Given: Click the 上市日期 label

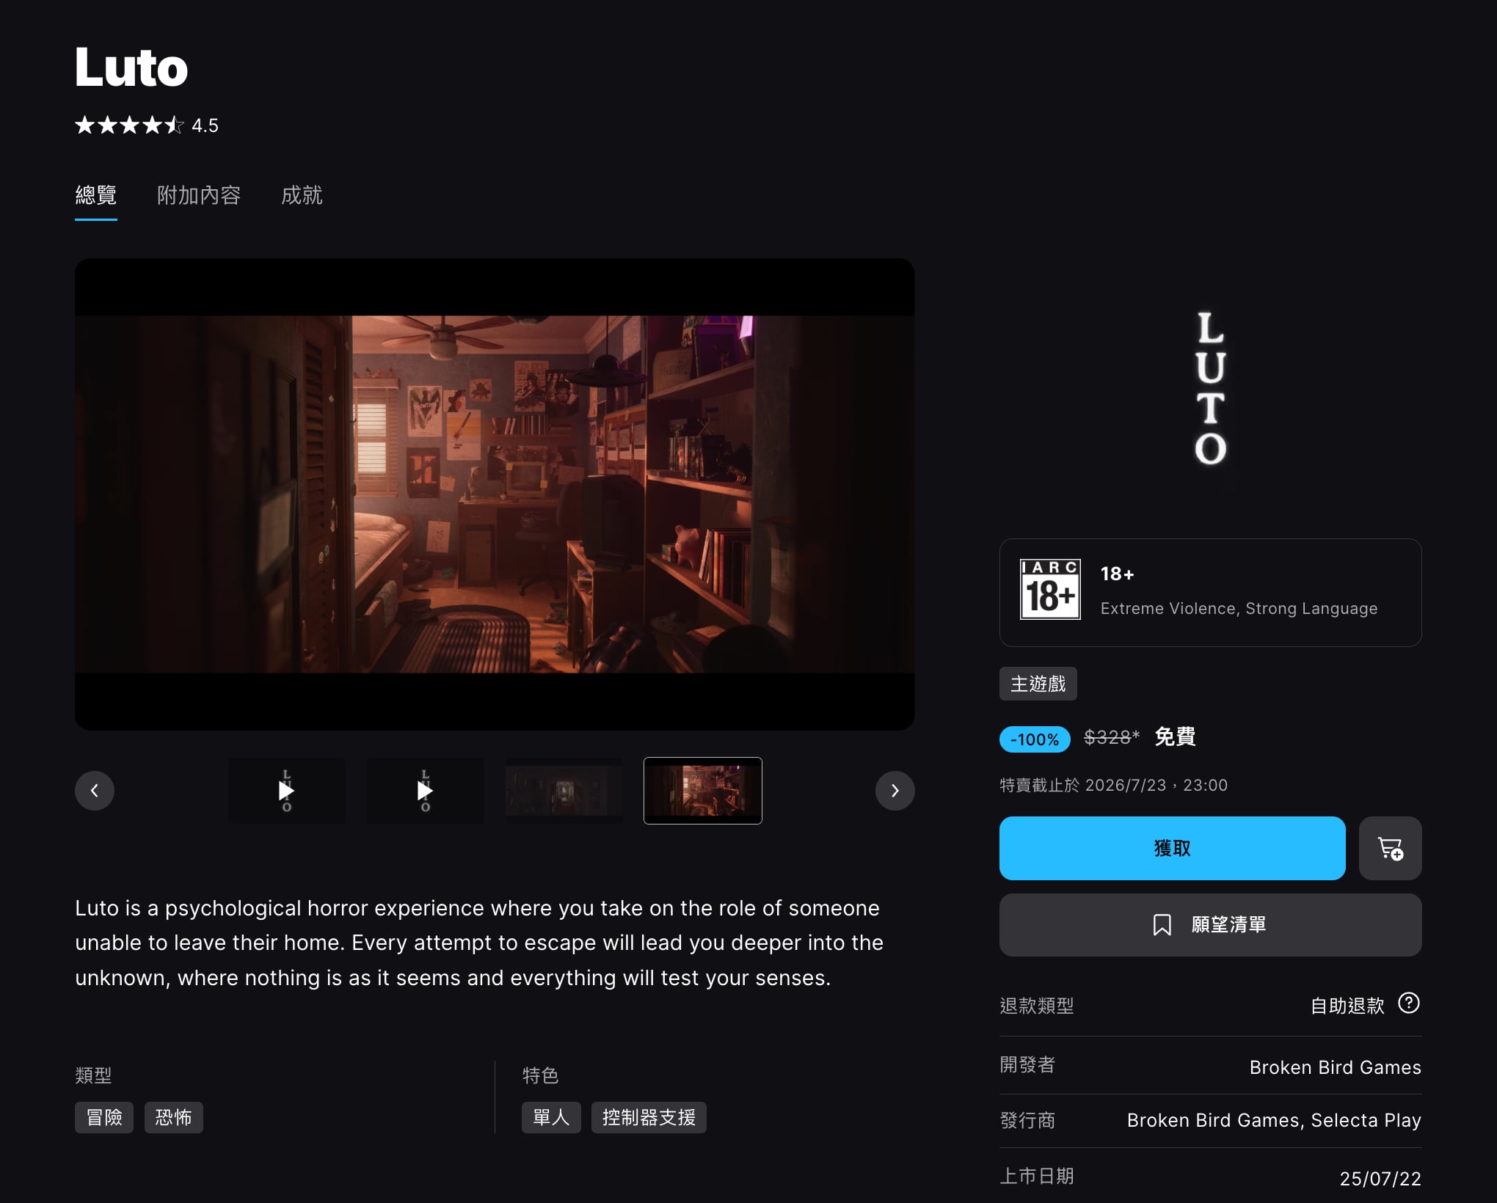Looking at the screenshot, I should pos(1036,1176).
